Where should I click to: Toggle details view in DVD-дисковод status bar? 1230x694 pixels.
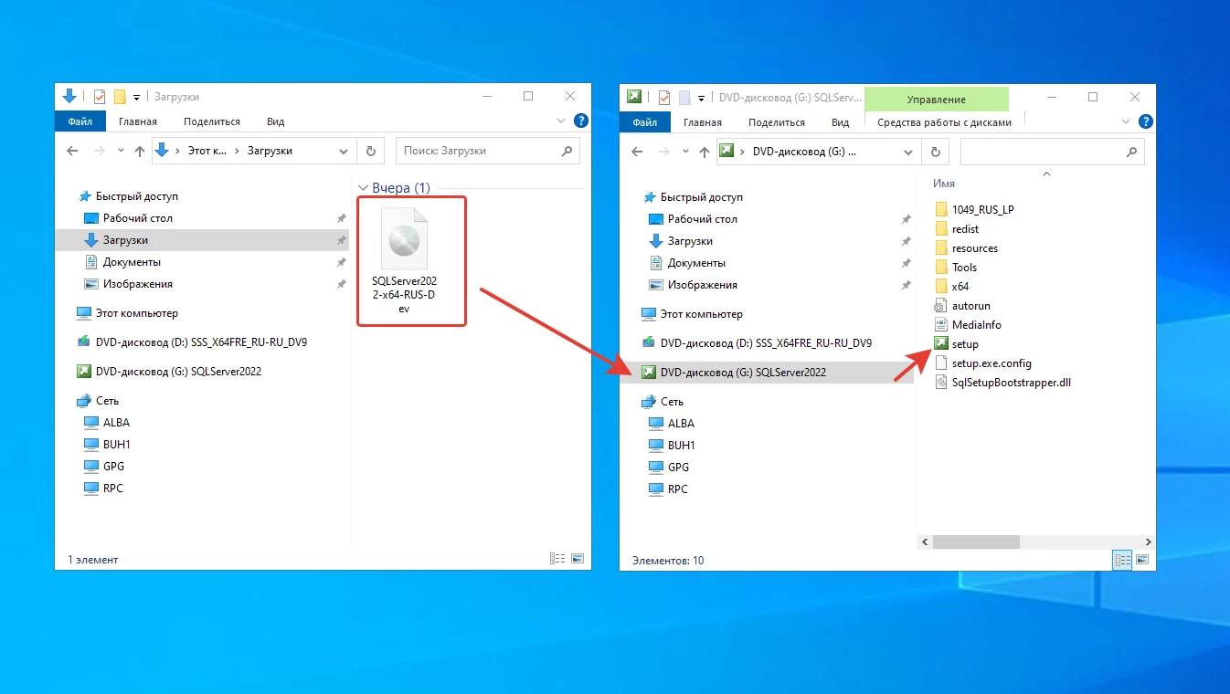click(1123, 560)
